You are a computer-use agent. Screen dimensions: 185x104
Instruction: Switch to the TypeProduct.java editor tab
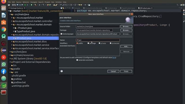click(127, 8)
